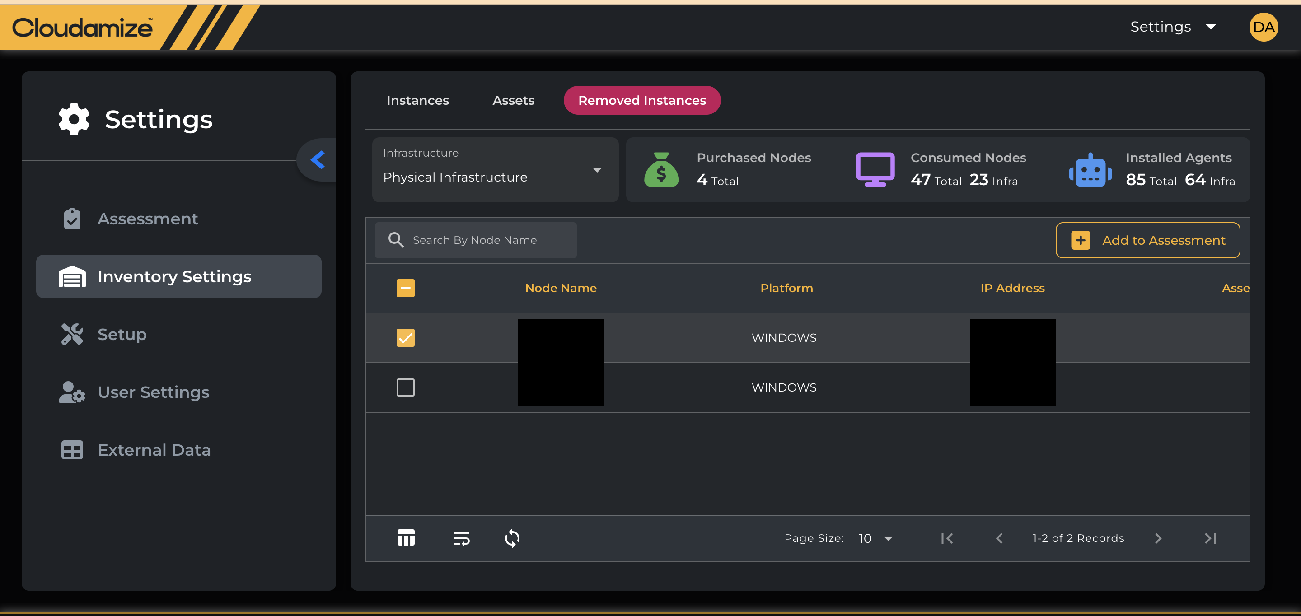Sort by Platform column header
1301x616 pixels.
(x=786, y=288)
